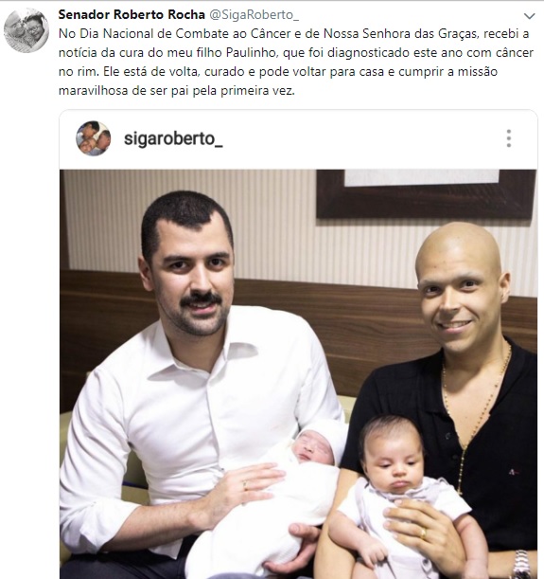The width and height of the screenshot is (544, 579).
Task: Open the sigaroberto_ Instagram avatar
Action: [x=94, y=138]
